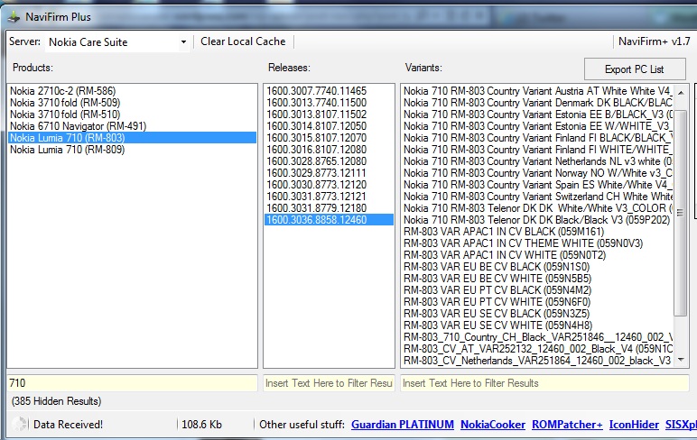Select RM-803_CV_AT_VAR252132 Black_V4 variant
Viewport: 697px width, 440px height.
pyautogui.click(x=538, y=349)
